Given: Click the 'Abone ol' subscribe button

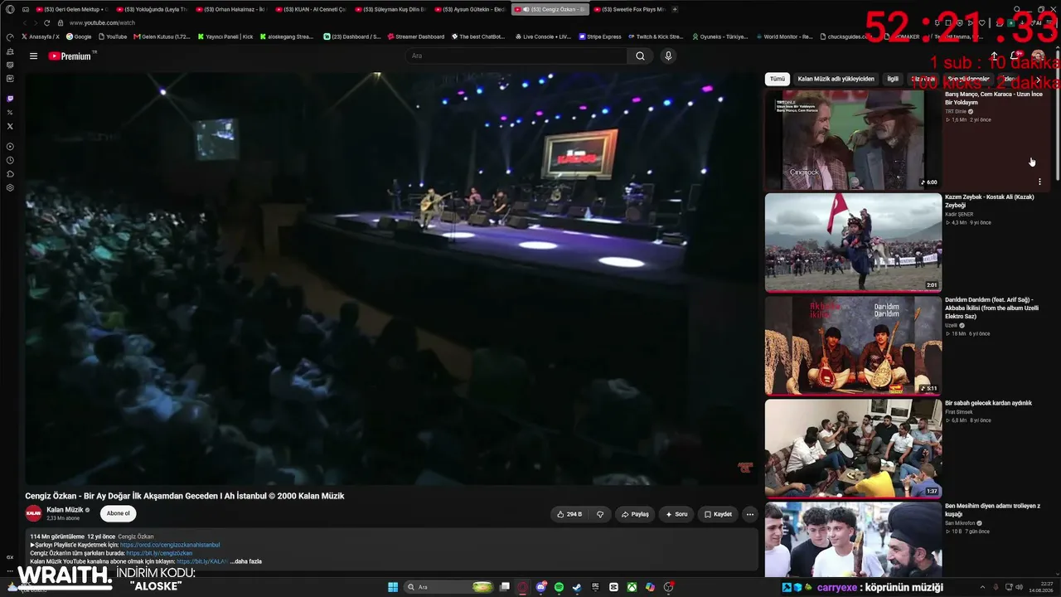Looking at the screenshot, I should coord(118,513).
